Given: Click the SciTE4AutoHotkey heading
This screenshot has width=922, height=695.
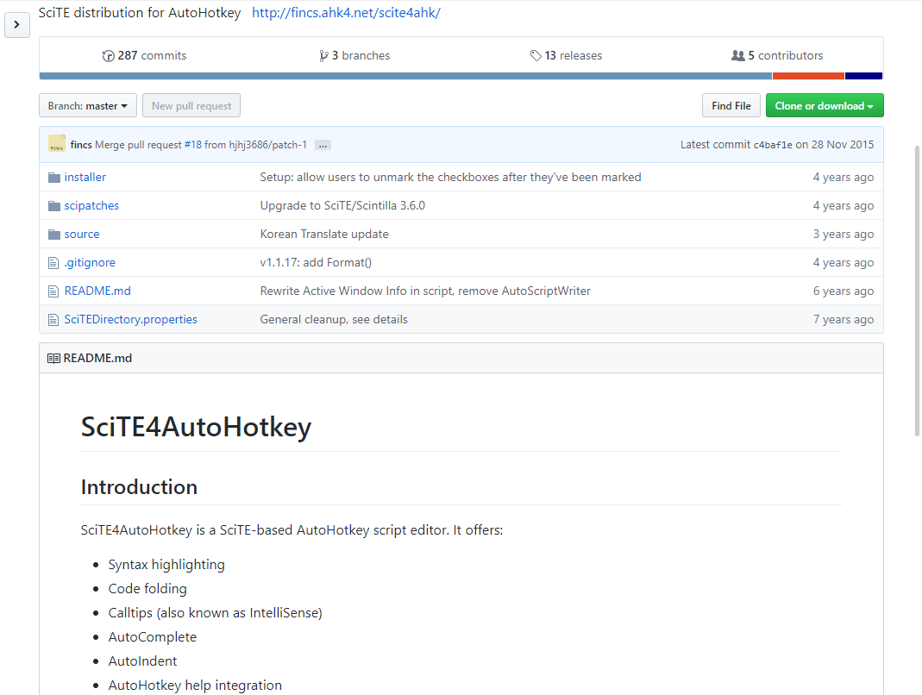Looking at the screenshot, I should point(196,427).
